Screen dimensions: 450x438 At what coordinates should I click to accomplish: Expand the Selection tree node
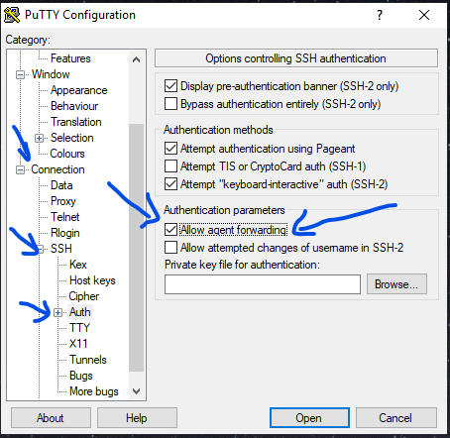39,138
